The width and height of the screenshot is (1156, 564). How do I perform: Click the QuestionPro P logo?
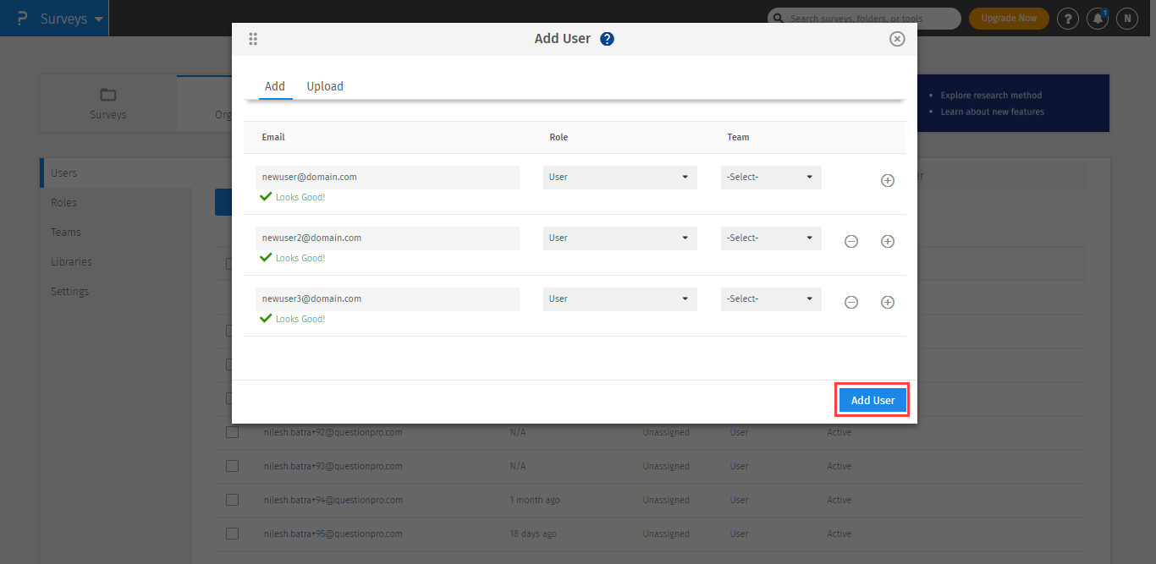(x=21, y=19)
